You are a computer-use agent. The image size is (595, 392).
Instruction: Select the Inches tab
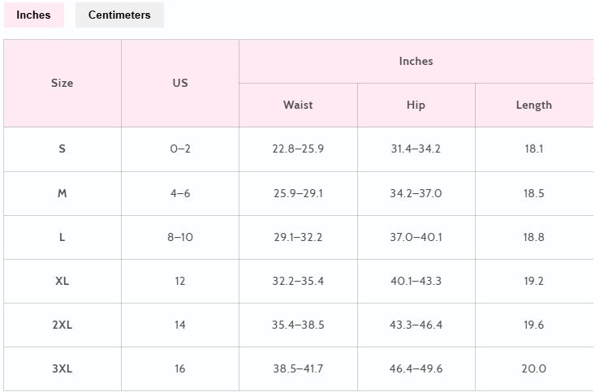coord(34,15)
